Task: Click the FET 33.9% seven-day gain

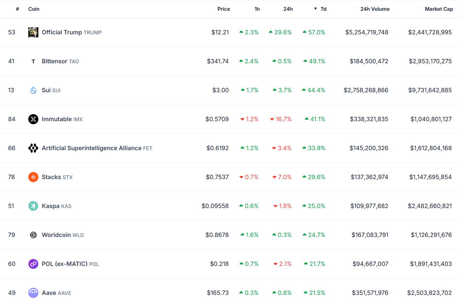Action: click(314, 148)
